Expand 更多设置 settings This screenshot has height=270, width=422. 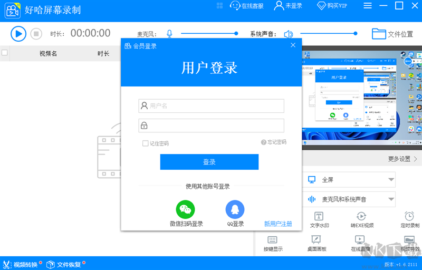tap(402, 159)
